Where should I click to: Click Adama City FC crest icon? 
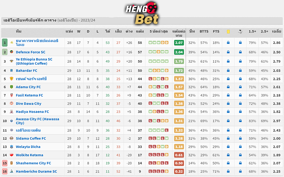[x=12, y=87]
